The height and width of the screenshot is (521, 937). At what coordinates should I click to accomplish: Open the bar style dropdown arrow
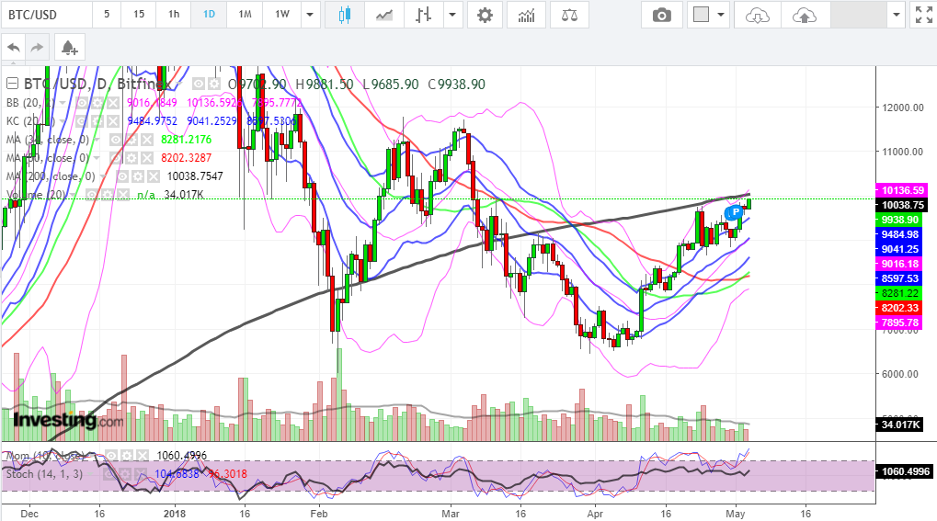(x=451, y=15)
